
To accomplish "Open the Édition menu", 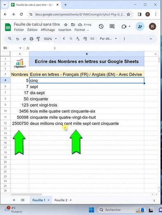I will tap(32, 30).
